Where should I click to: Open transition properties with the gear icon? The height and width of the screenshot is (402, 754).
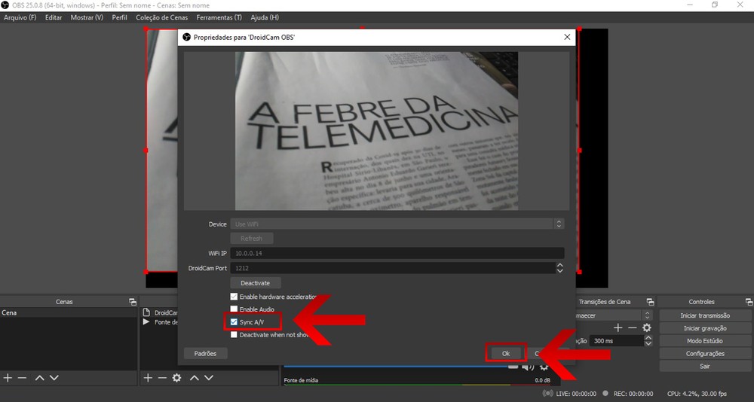tap(647, 327)
